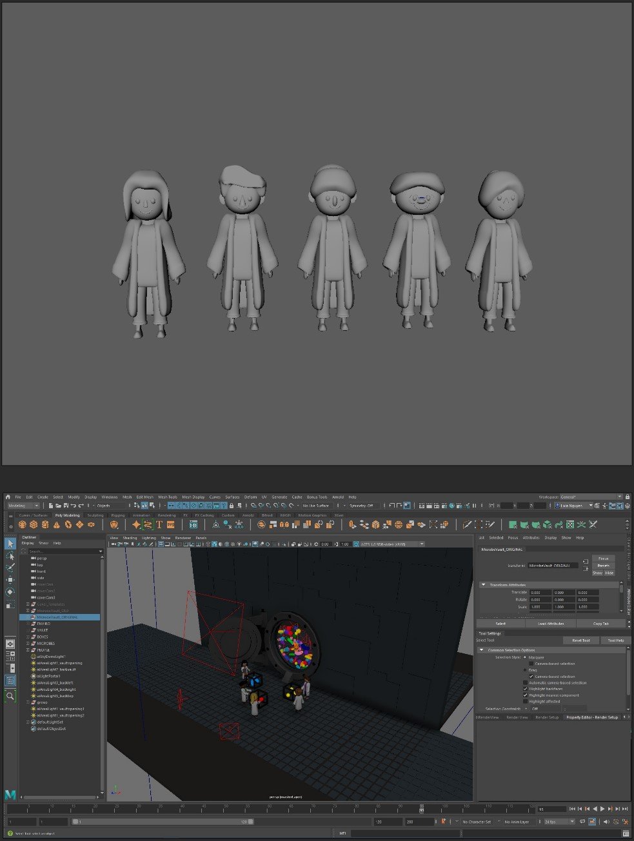Open the Workspace General dropdown
This screenshot has height=841, width=634.
pyautogui.click(x=591, y=497)
